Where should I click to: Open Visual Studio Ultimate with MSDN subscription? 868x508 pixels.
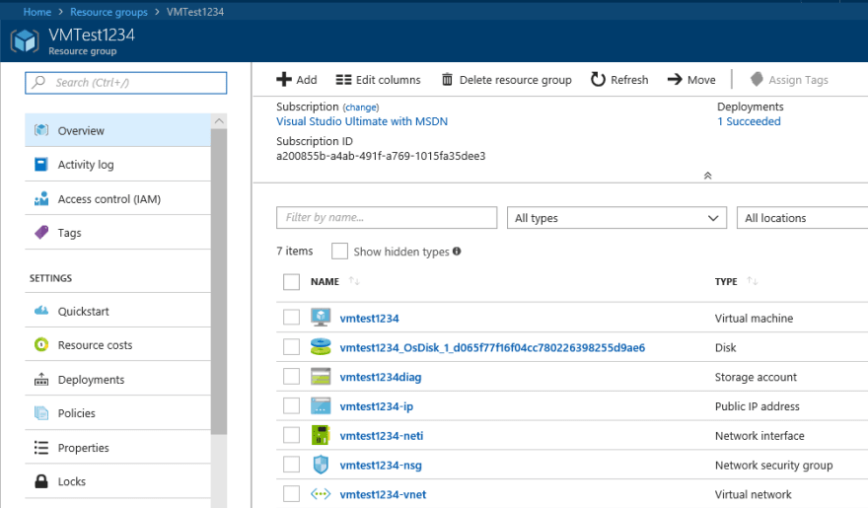pyautogui.click(x=362, y=121)
